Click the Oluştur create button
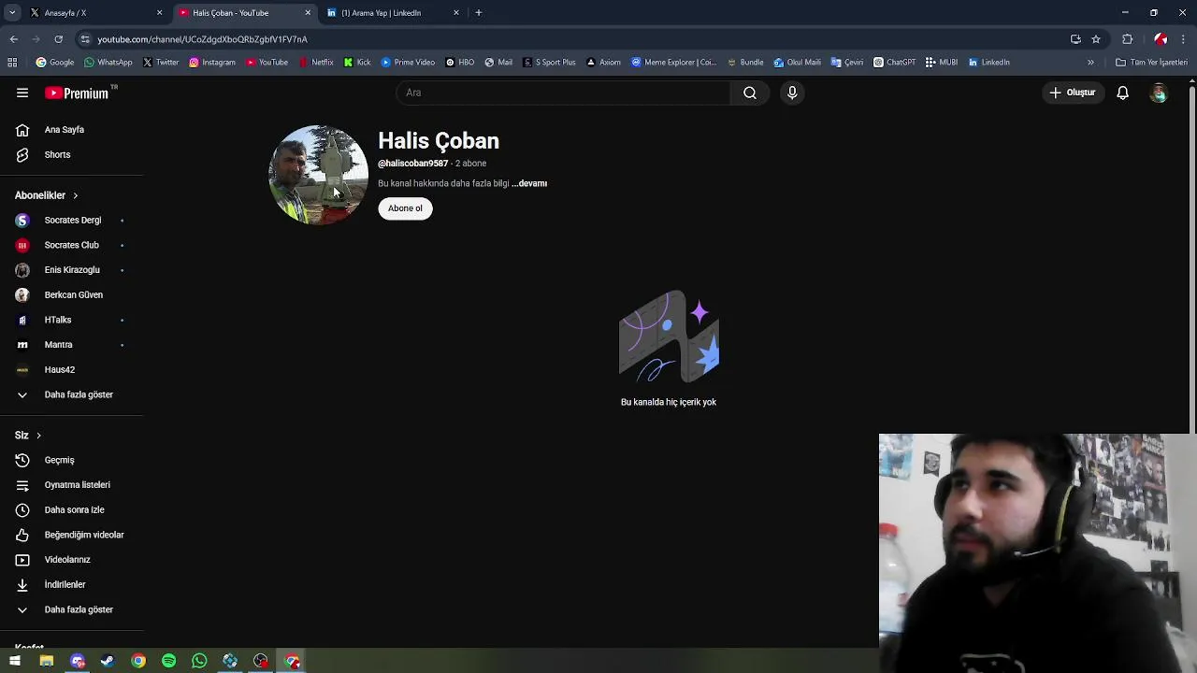This screenshot has height=673, width=1197. (x=1072, y=93)
